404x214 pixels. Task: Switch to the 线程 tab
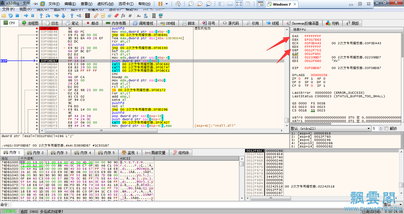click(x=272, y=23)
